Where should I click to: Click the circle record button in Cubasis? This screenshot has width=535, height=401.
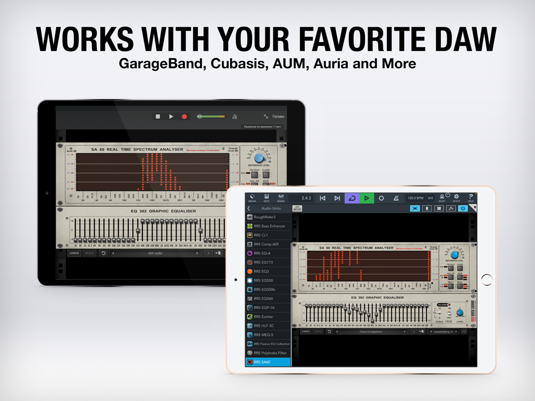(381, 198)
